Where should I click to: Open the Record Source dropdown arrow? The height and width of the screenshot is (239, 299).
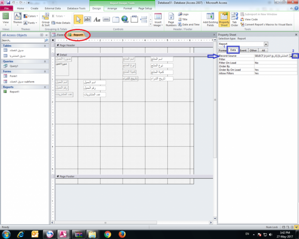point(290,56)
